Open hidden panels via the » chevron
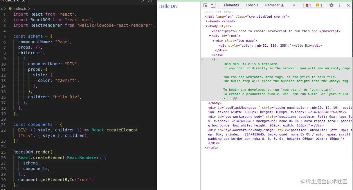The height and width of the screenshot is (190, 353). pos(294,5)
